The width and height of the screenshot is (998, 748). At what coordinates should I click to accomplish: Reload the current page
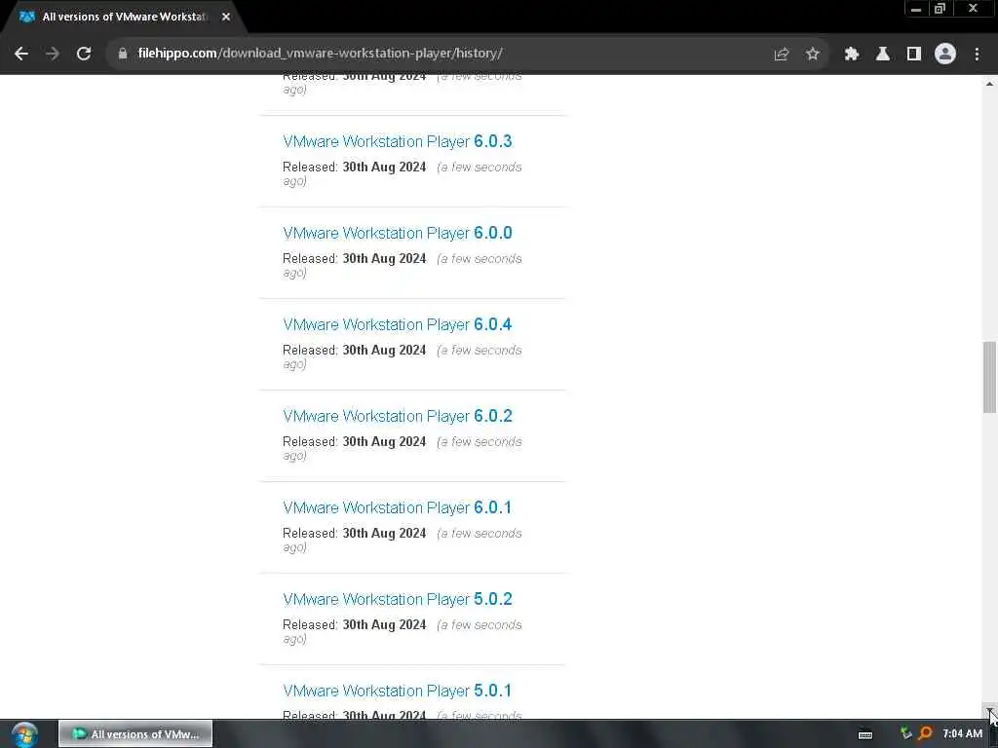(x=84, y=54)
